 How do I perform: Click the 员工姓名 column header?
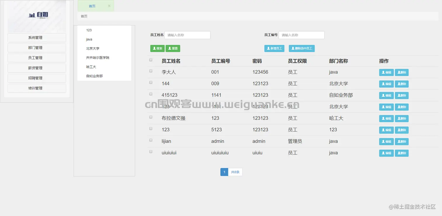(x=171, y=61)
